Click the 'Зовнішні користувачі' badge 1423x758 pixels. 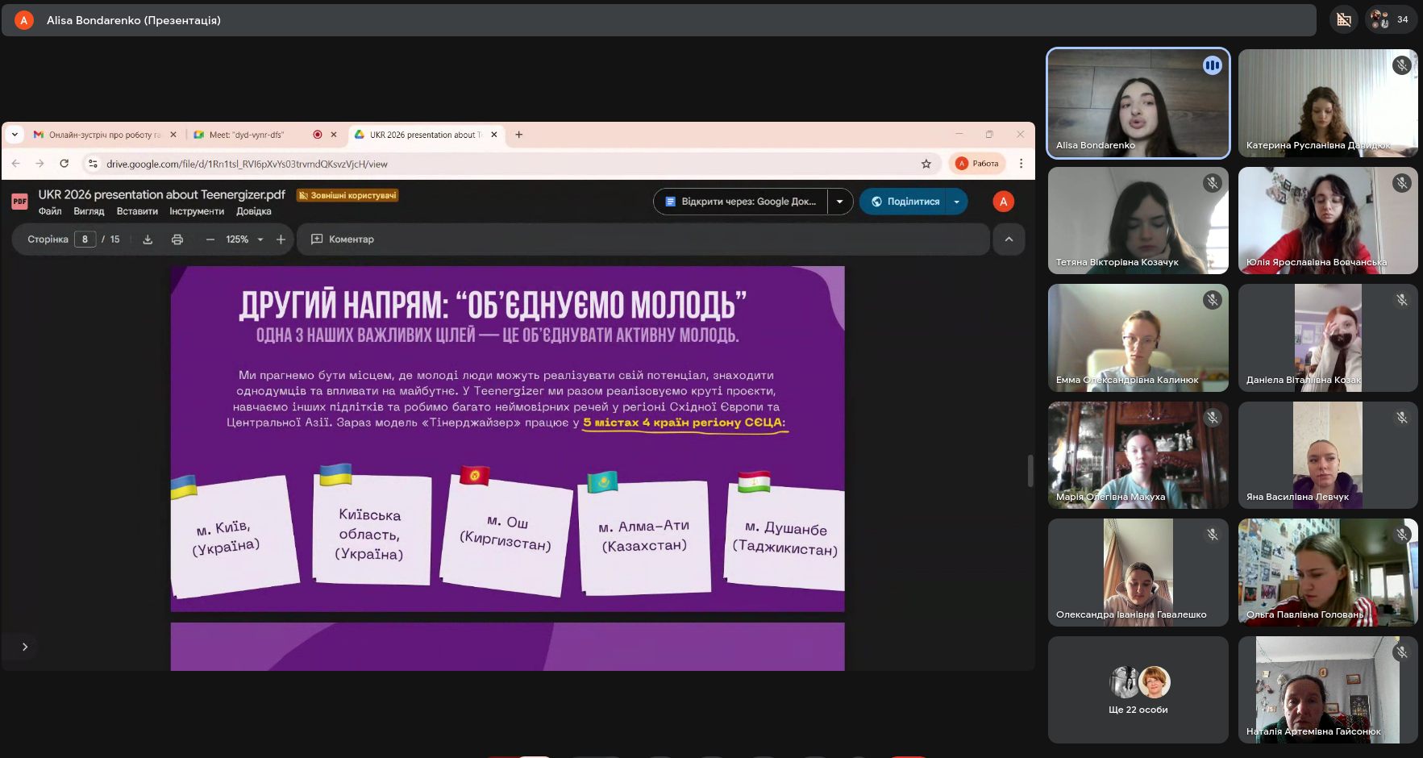pos(347,195)
